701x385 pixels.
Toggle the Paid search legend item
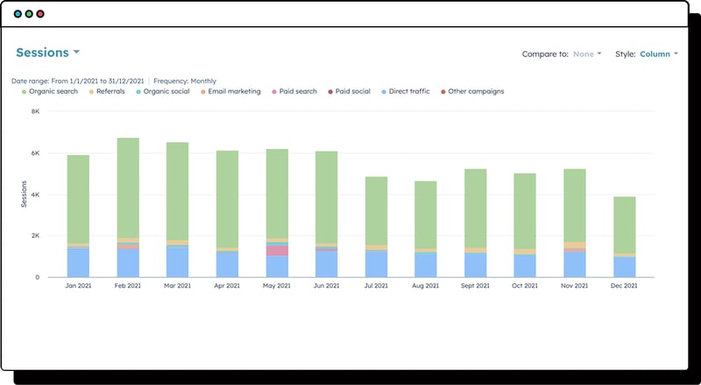(294, 91)
